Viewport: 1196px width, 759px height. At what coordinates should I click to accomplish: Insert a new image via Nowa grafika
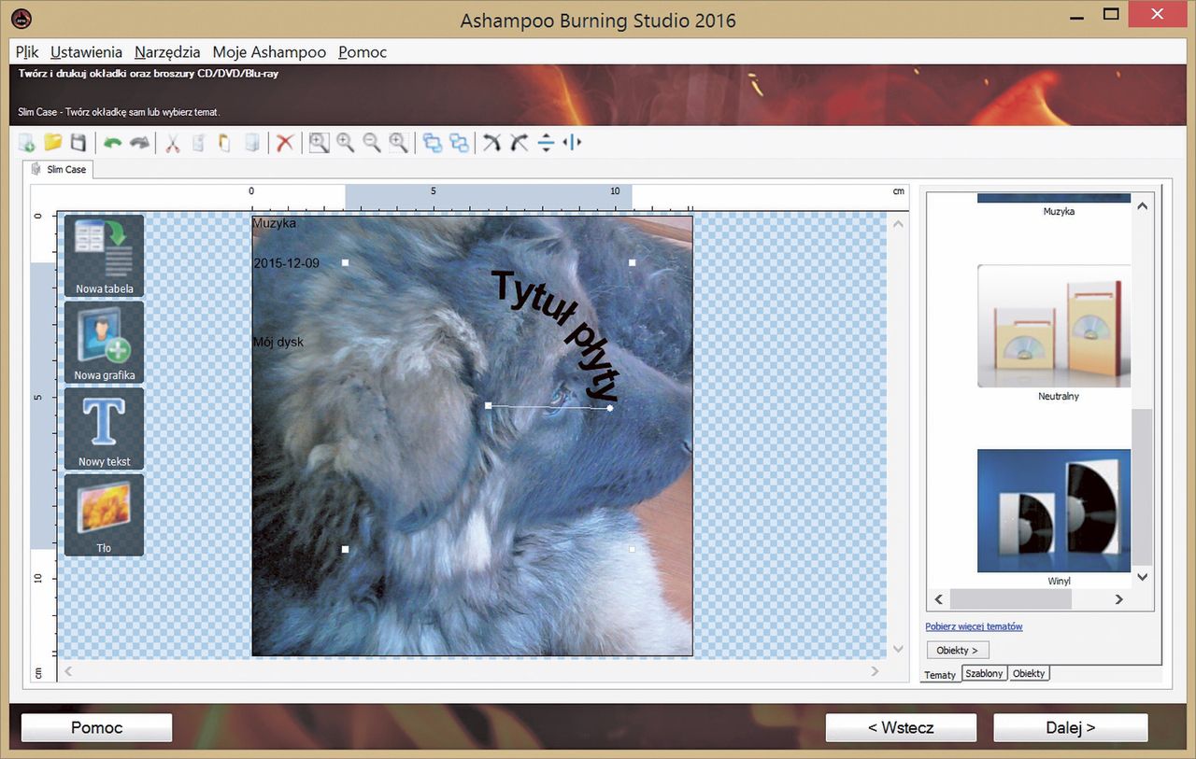(x=104, y=343)
